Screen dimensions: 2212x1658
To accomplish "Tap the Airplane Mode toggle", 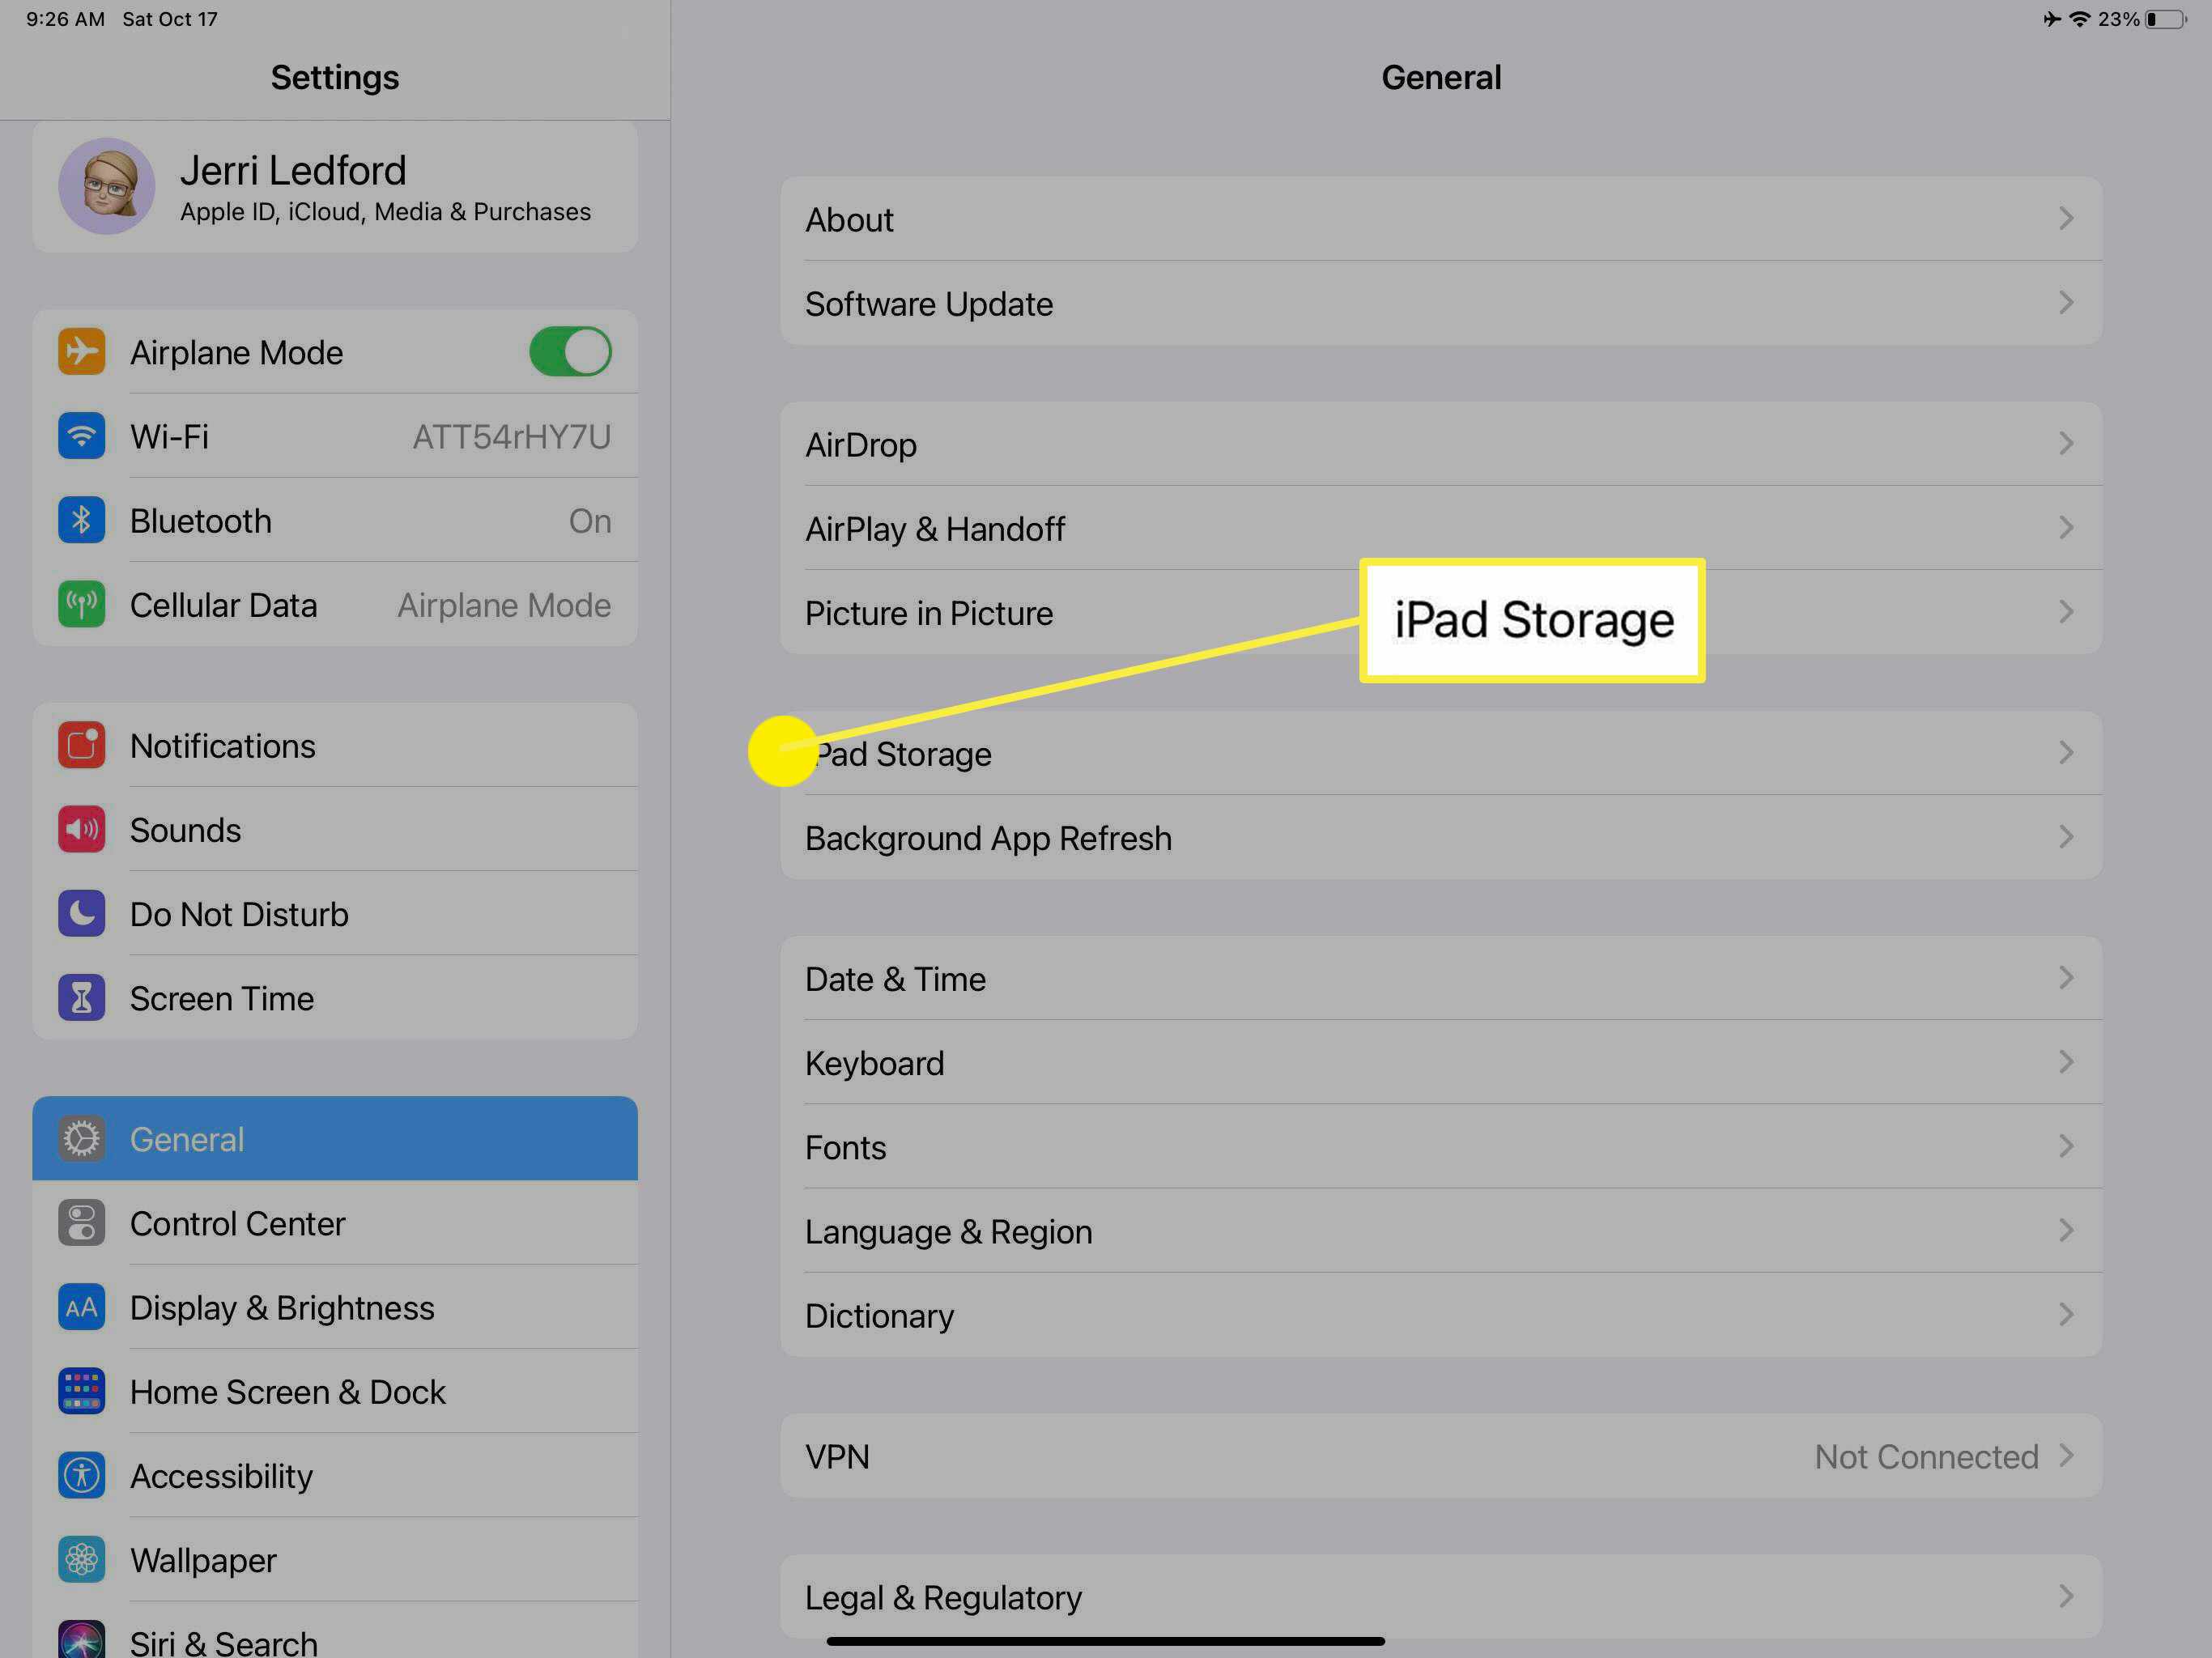I will point(569,352).
